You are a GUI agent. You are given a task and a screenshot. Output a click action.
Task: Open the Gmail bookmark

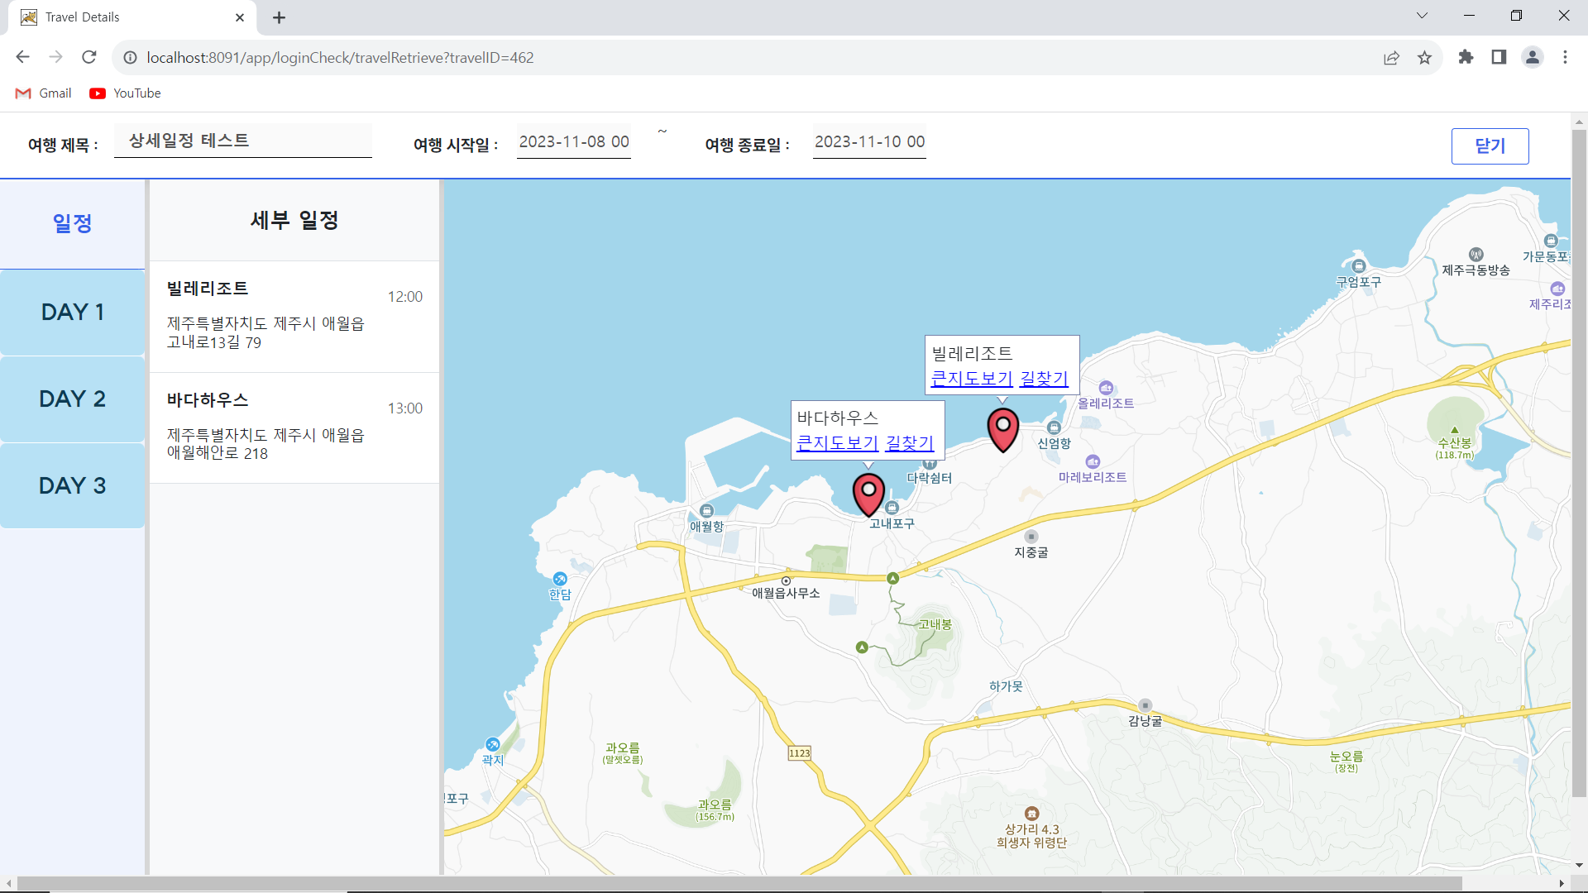pyautogui.click(x=44, y=93)
